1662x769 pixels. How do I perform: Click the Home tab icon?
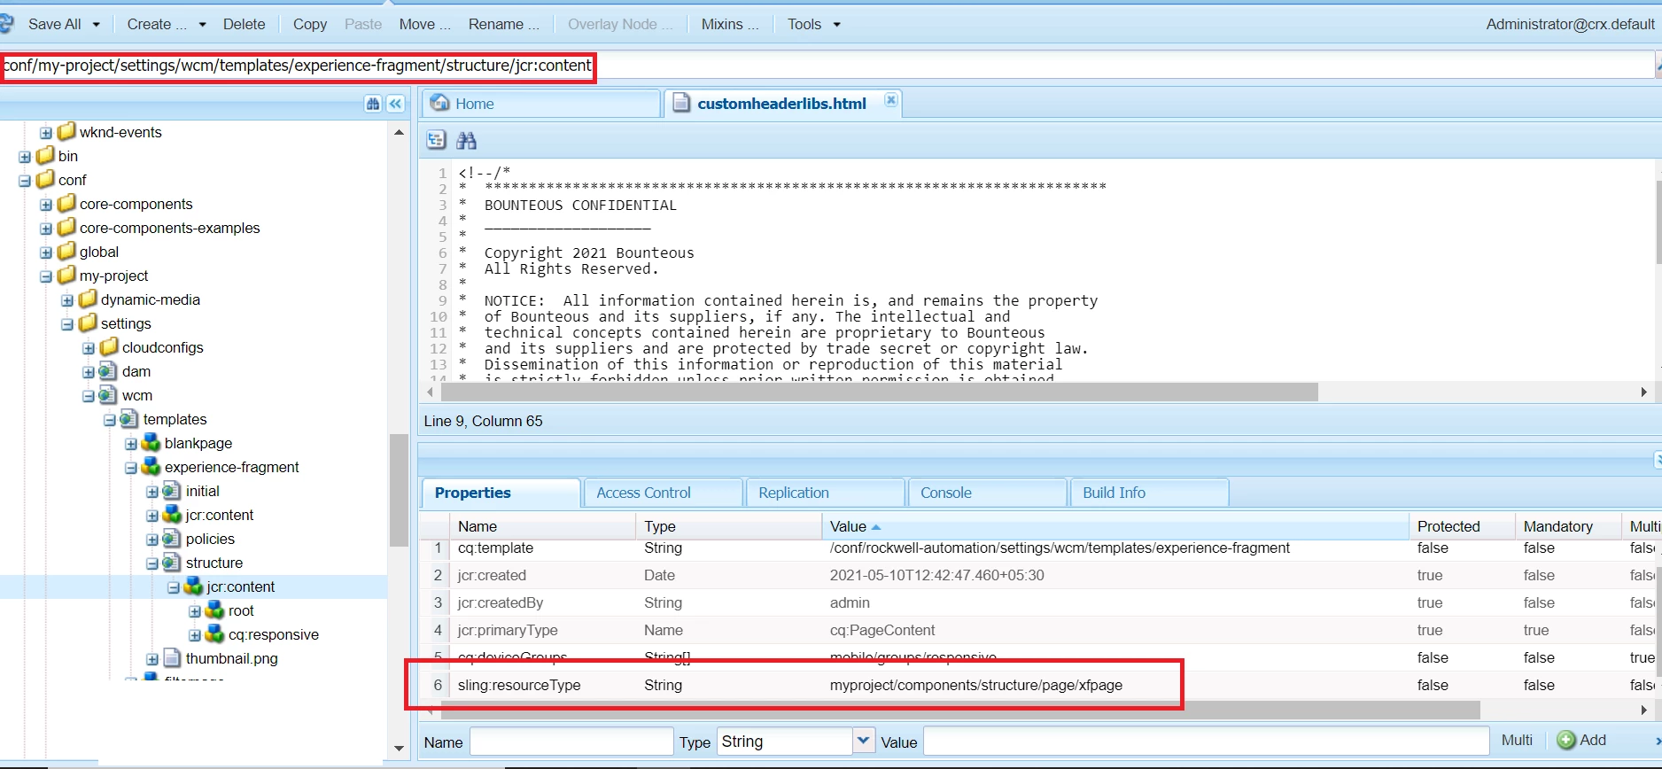[439, 103]
